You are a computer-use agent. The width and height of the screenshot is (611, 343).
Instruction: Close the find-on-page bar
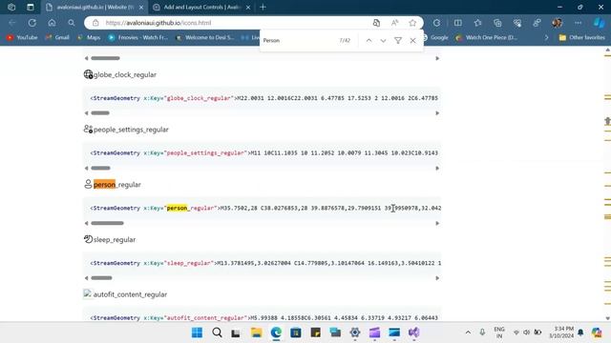coord(412,40)
